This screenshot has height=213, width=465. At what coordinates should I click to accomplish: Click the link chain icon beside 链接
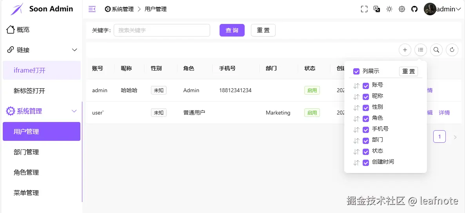[x=11, y=49]
